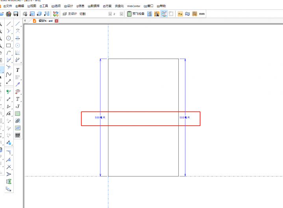The image size is (283, 208).
Task: Toggle the mm units button
Action: [202, 14]
